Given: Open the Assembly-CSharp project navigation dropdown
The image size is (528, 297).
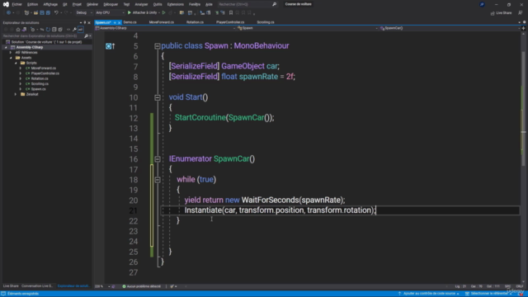Looking at the screenshot, I should [165, 28].
